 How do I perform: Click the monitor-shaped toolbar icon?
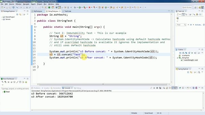click(x=13, y=7)
